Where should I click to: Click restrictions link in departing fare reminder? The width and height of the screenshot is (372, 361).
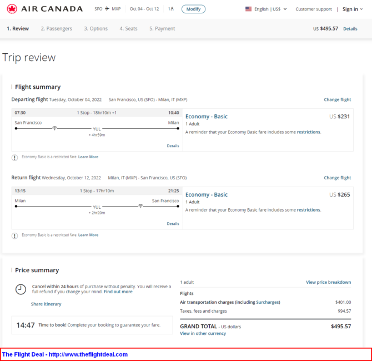[308, 132]
